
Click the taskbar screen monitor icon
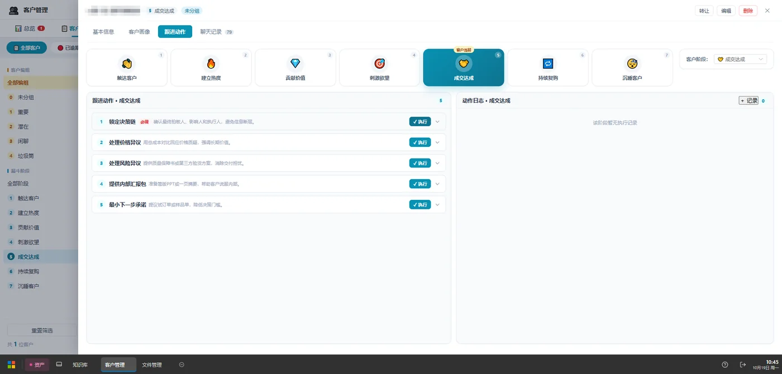coord(59,365)
